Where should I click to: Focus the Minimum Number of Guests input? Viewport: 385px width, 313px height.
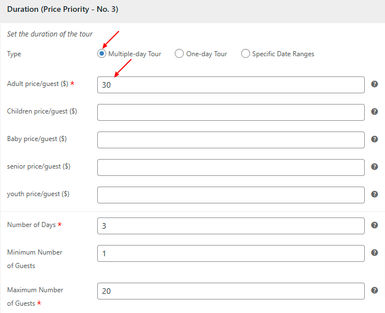230,253
